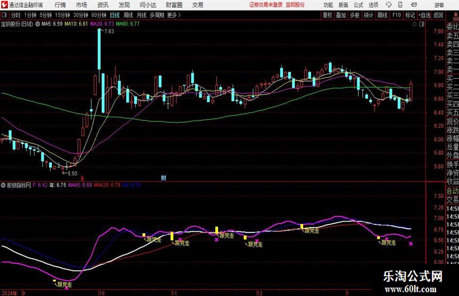Open the mail messages icon
Viewport: 459px width, 296px height.
coord(414,5)
